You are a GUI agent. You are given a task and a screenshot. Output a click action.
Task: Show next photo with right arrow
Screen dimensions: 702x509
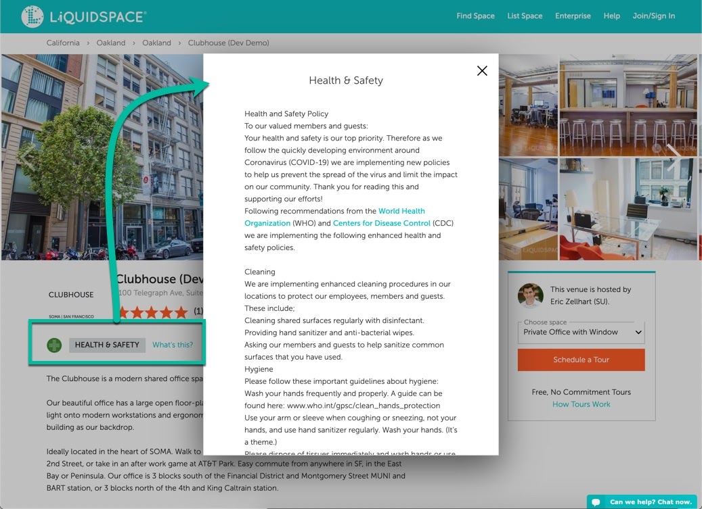click(674, 157)
